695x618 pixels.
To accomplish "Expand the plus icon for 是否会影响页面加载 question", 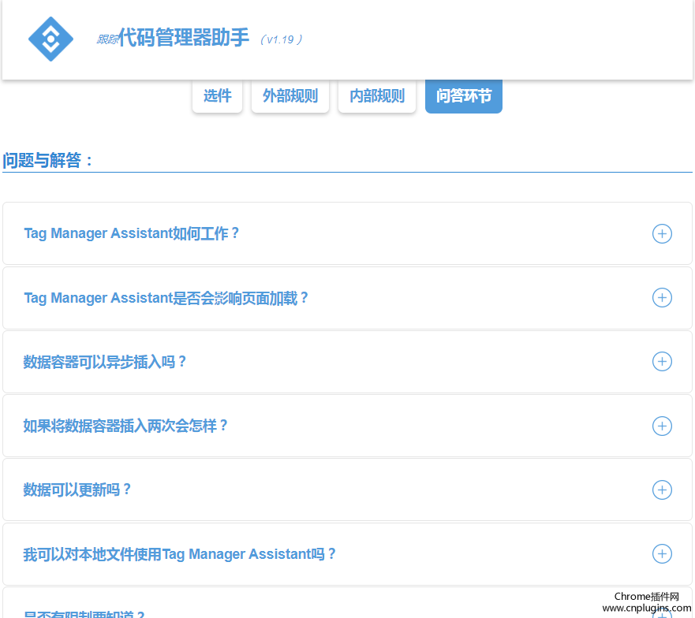I will [x=662, y=297].
